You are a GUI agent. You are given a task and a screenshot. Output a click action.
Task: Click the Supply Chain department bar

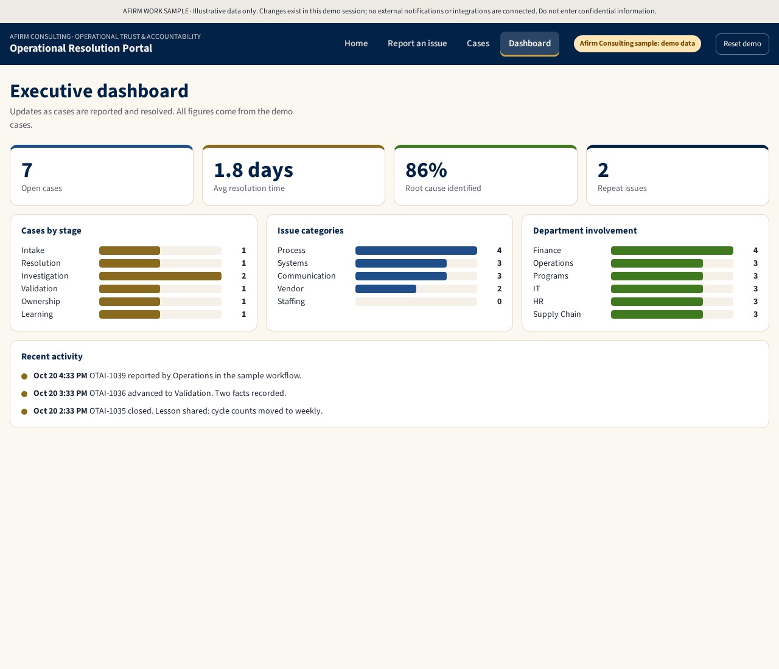672,314
